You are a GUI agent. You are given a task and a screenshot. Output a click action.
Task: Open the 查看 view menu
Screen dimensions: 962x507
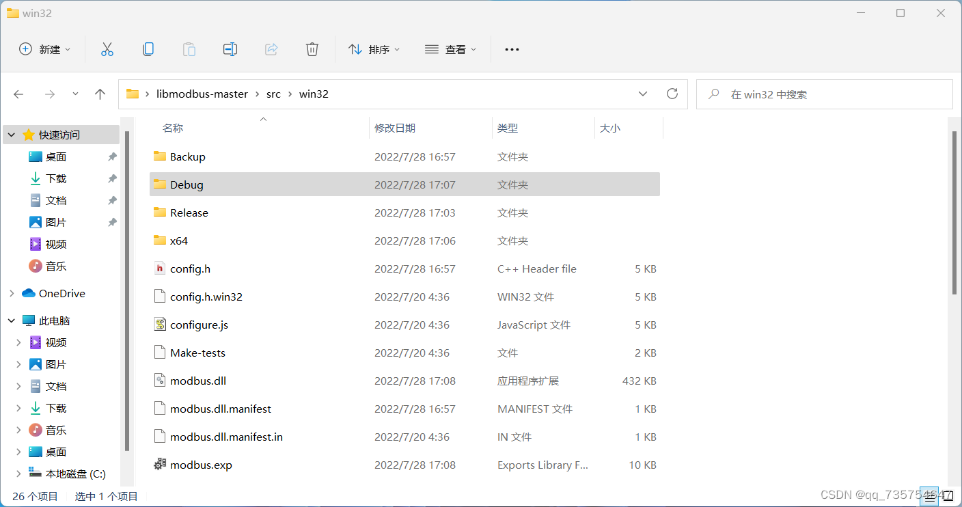[x=450, y=49]
